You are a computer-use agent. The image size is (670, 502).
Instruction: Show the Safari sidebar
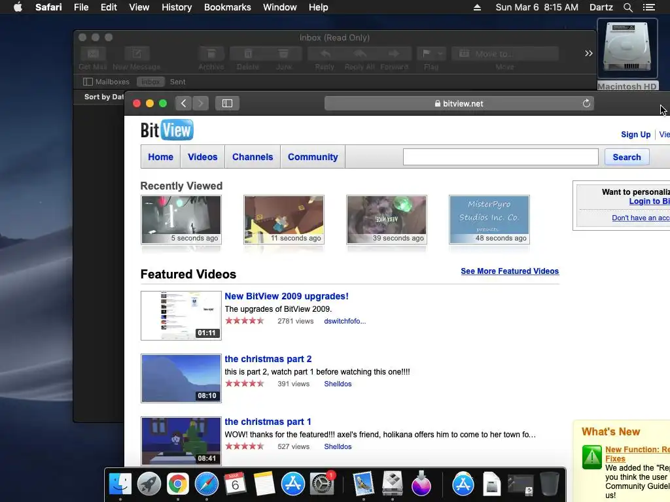coord(227,103)
